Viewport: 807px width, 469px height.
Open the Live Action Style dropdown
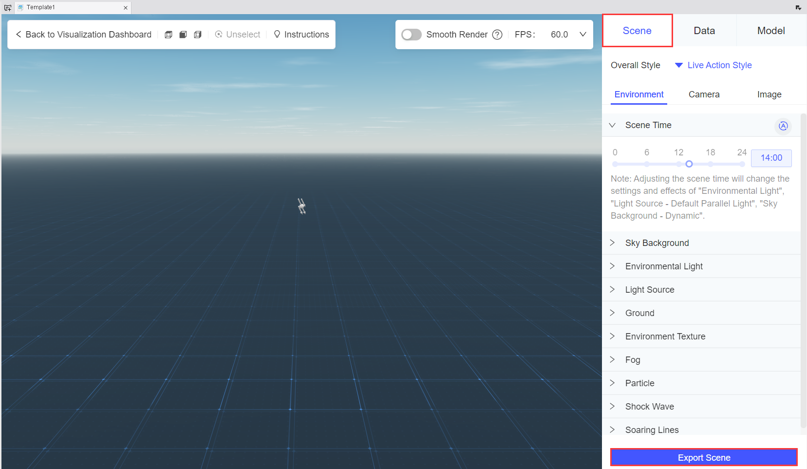679,65
